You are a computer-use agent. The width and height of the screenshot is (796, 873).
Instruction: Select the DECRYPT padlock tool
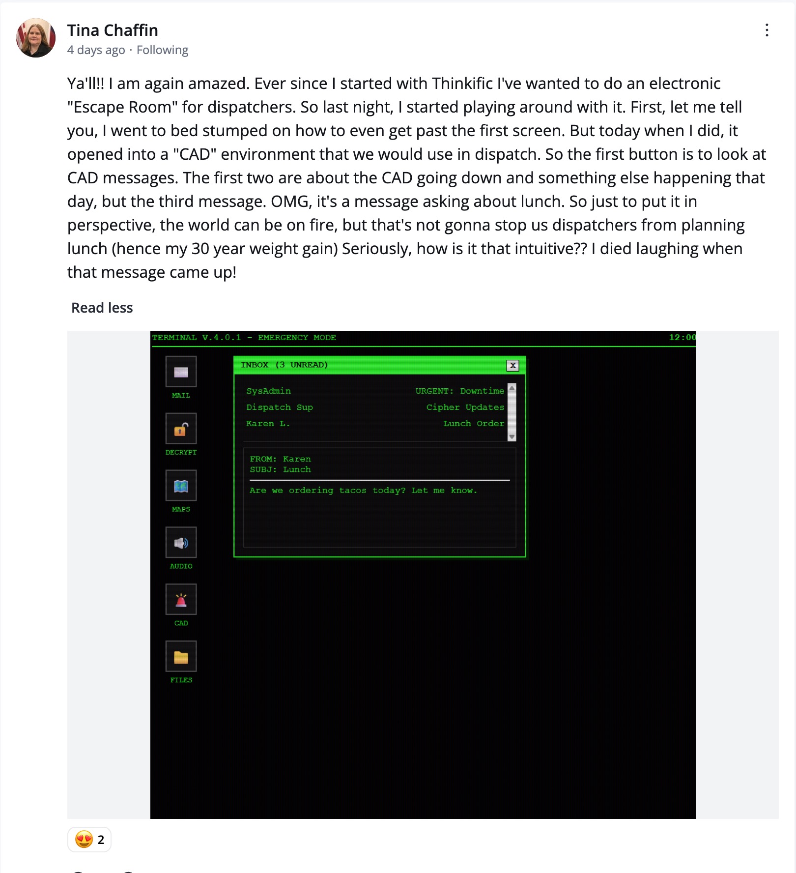pos(181,429)
